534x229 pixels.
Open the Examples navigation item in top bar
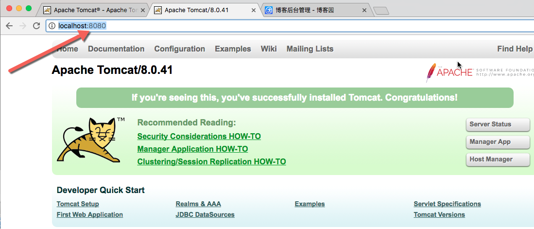(233, 49)
